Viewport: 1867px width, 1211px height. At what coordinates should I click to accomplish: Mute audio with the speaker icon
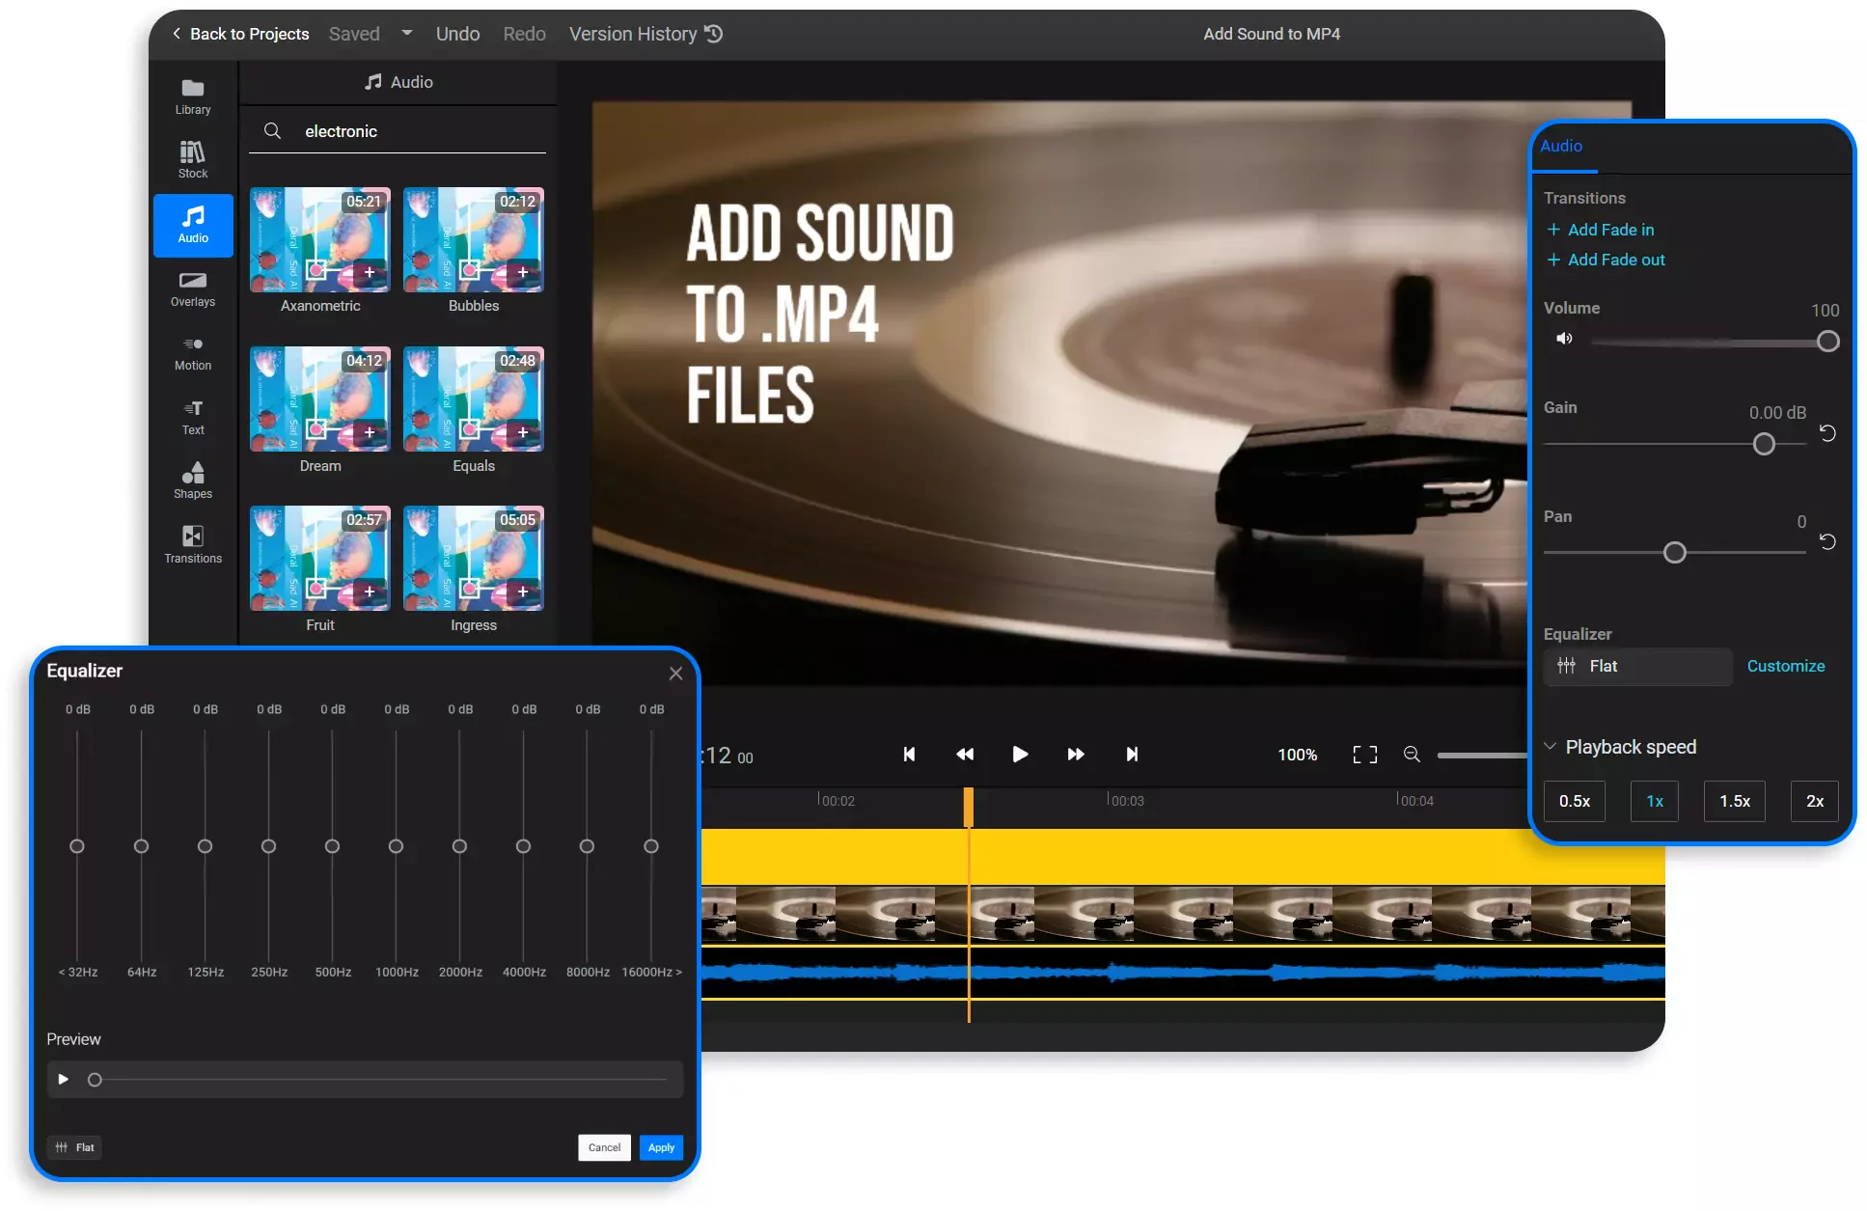pyautogui.click(x=1564, y=339)
